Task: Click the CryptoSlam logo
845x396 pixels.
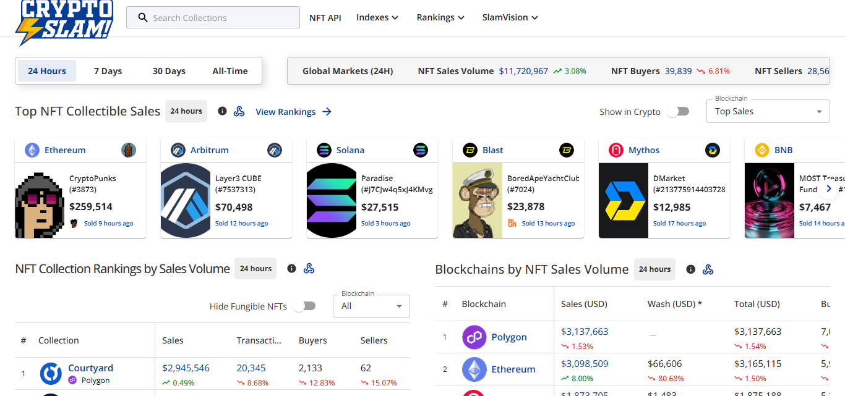Action: (x=64, y=22)
